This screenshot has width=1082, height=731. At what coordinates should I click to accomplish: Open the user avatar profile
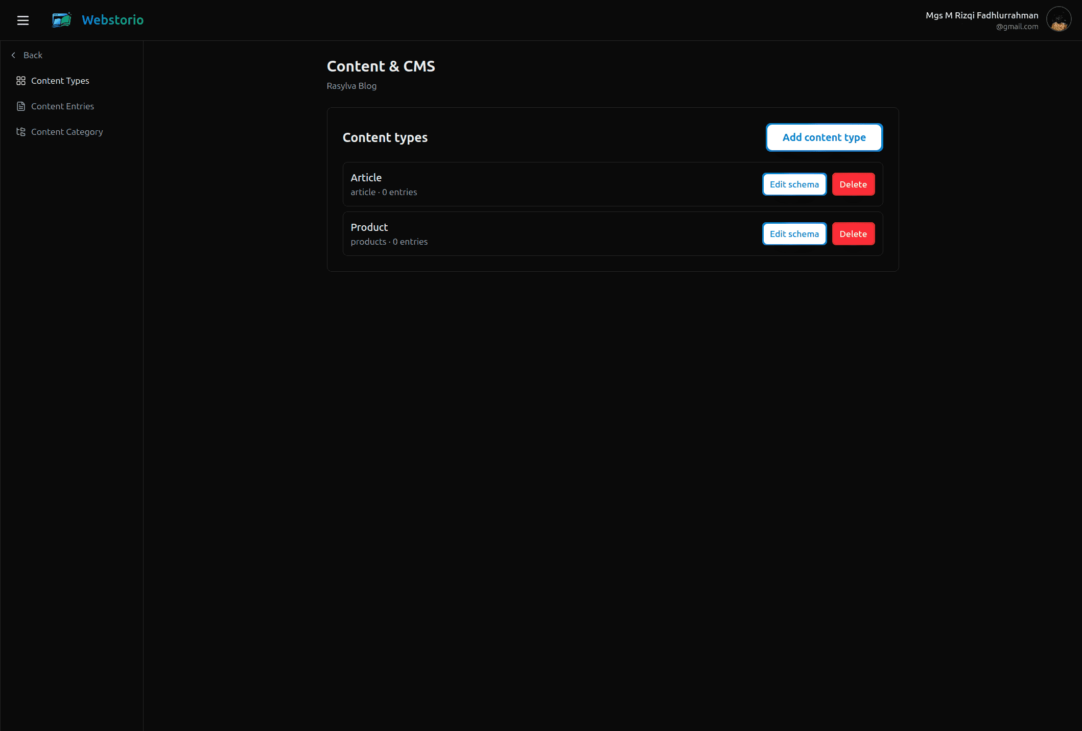tap(1059, 19)
